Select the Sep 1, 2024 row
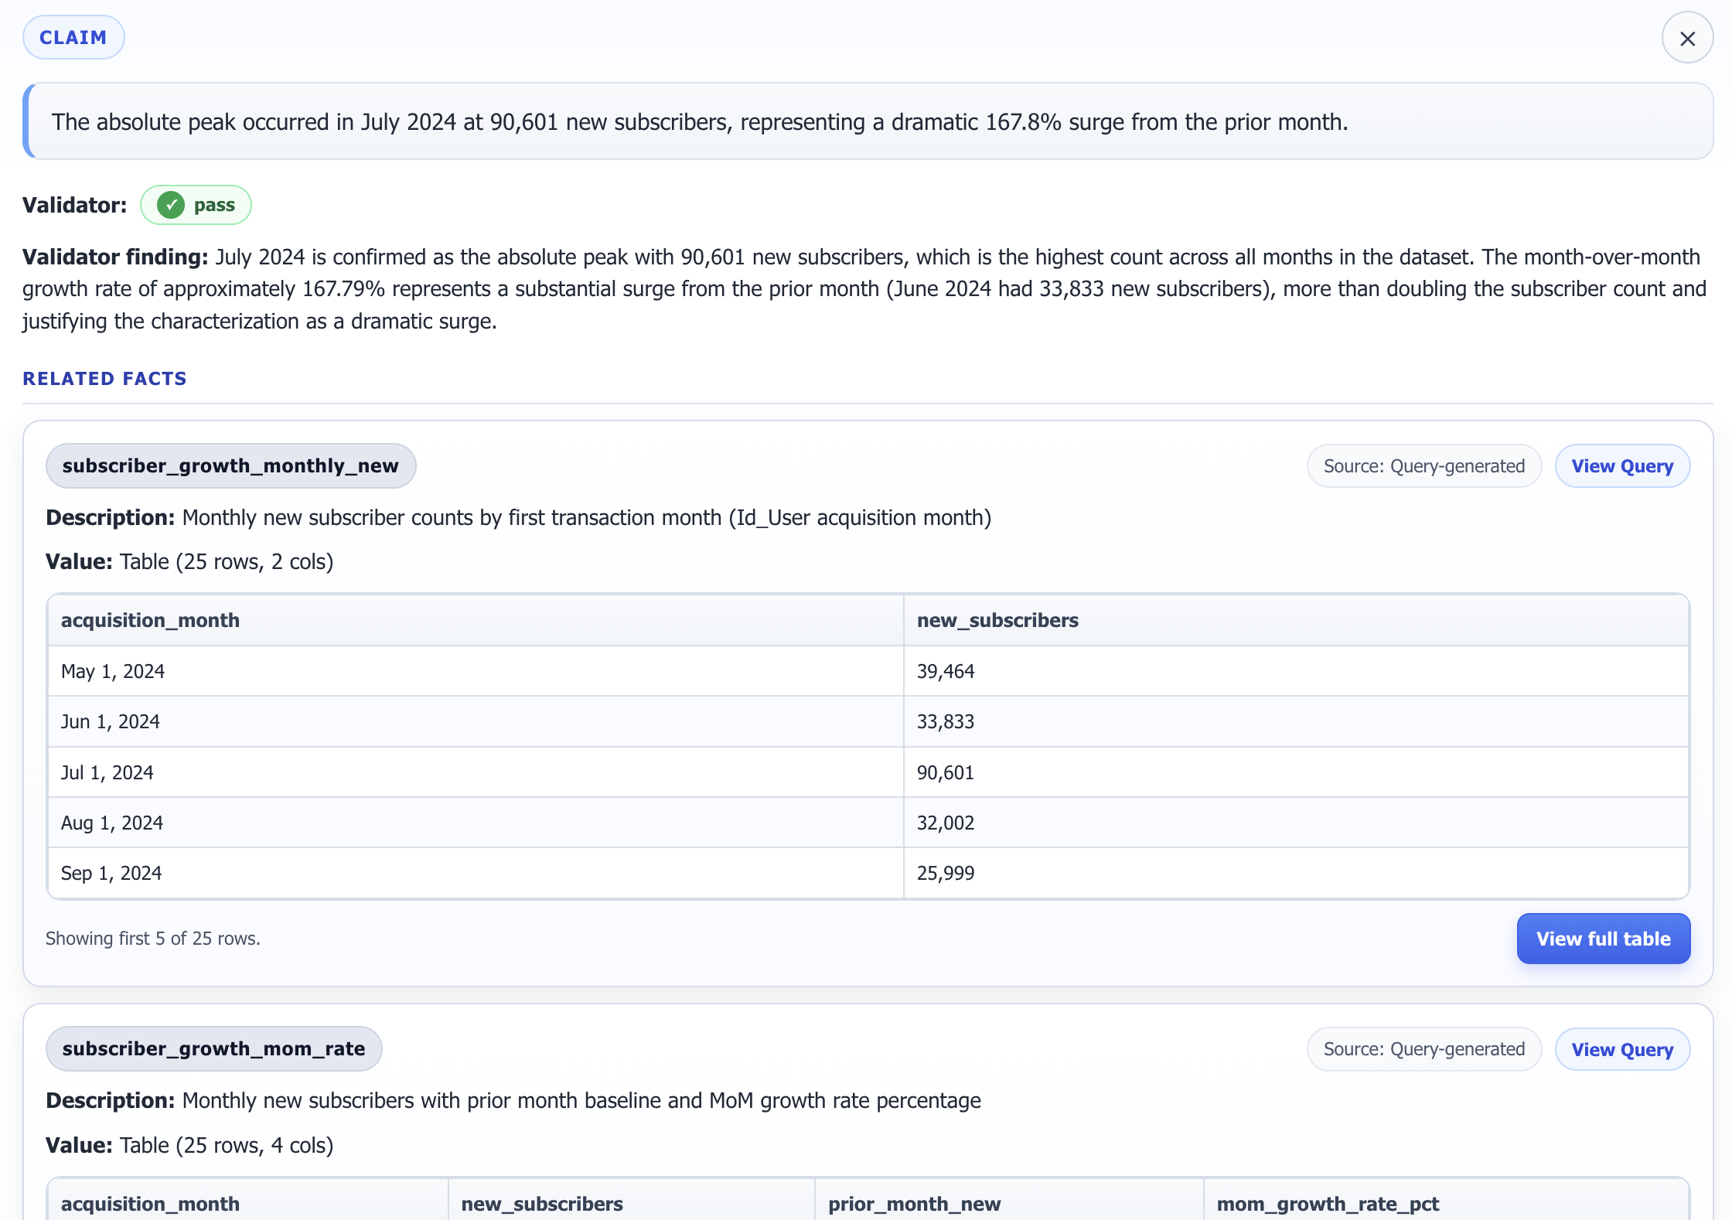Screen dimensions: 1732x1220 click(x=868, y=873)
